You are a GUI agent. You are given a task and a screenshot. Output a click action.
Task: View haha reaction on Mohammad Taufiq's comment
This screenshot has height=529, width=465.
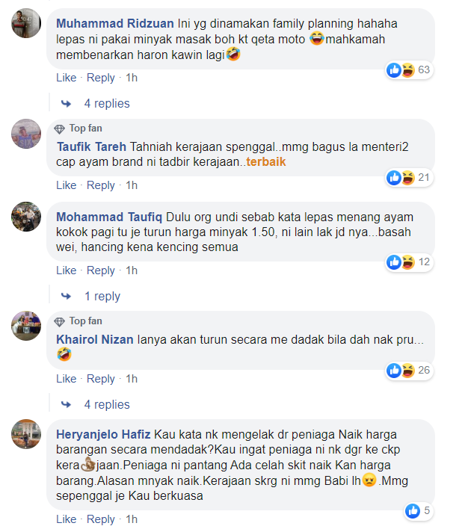coord(407,262)
